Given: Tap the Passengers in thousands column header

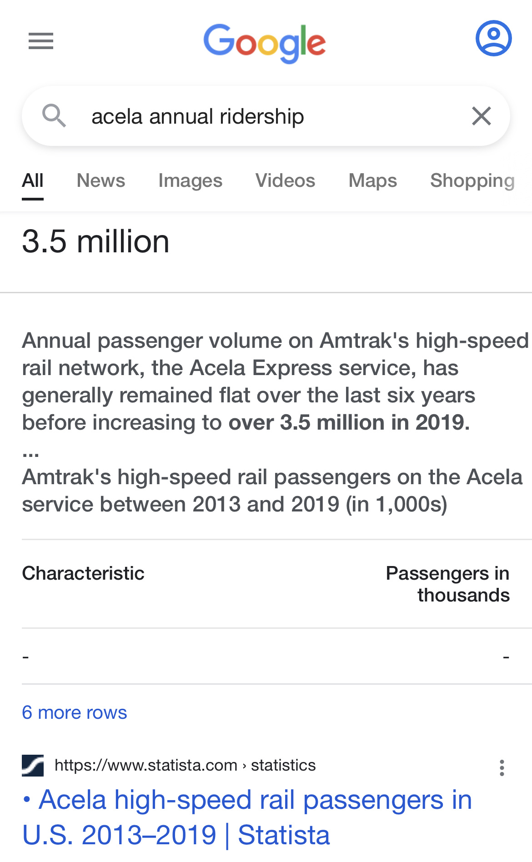Looking at the screenshot, I should tap(447, 584).
